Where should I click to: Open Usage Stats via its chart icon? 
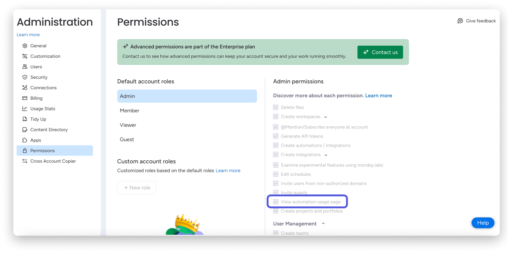point(25,109)
